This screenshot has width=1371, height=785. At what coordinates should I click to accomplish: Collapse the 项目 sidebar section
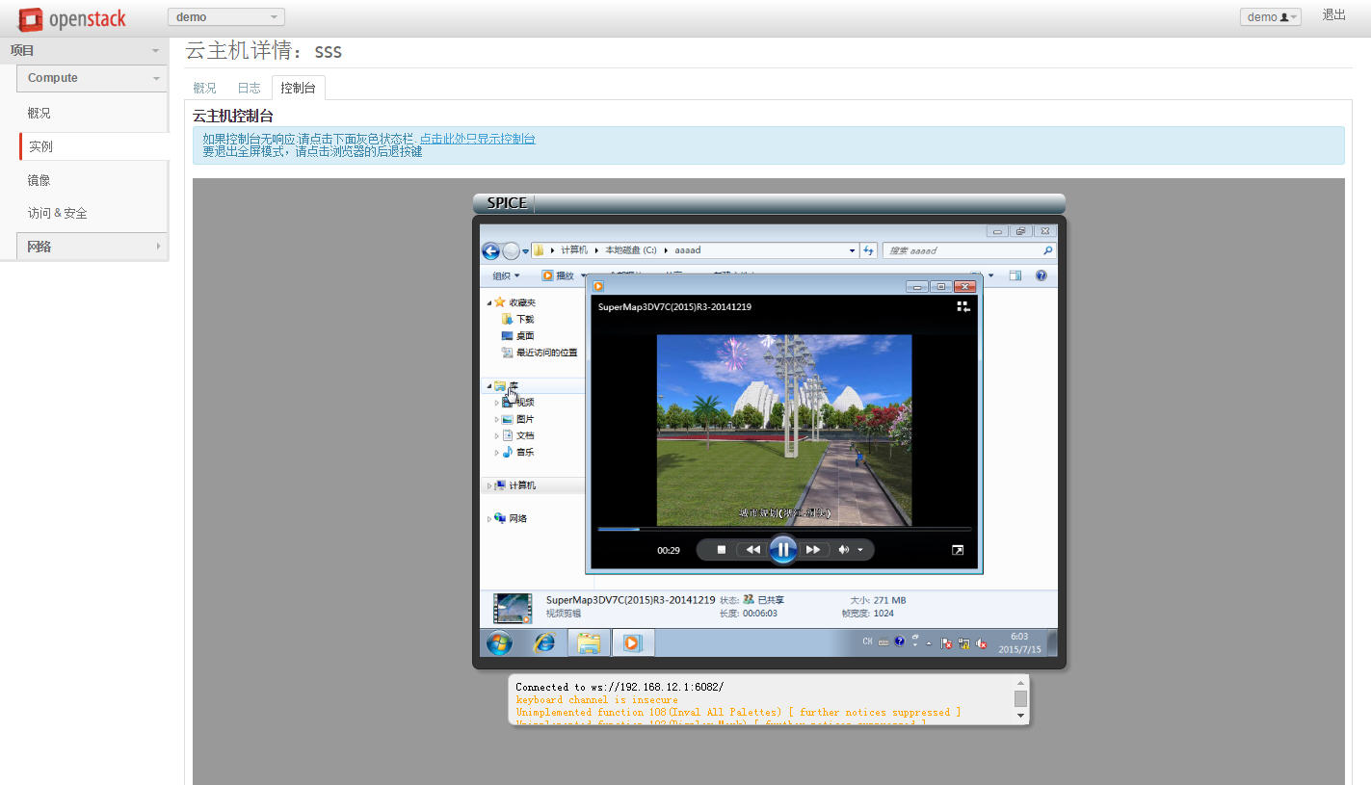[x=85, y=50]
